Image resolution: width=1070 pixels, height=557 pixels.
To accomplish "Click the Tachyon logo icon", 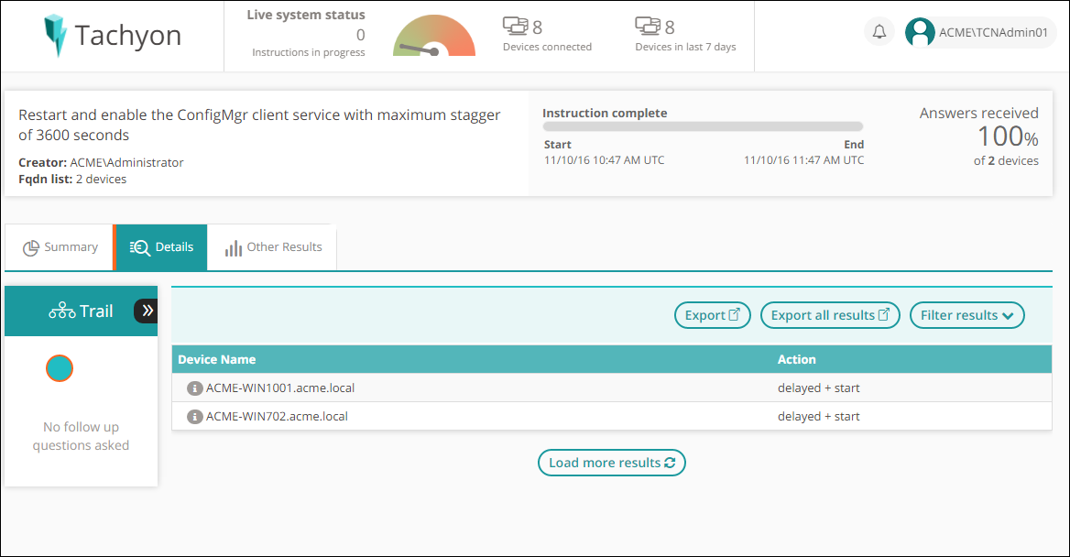I will (x=56, y=36).
